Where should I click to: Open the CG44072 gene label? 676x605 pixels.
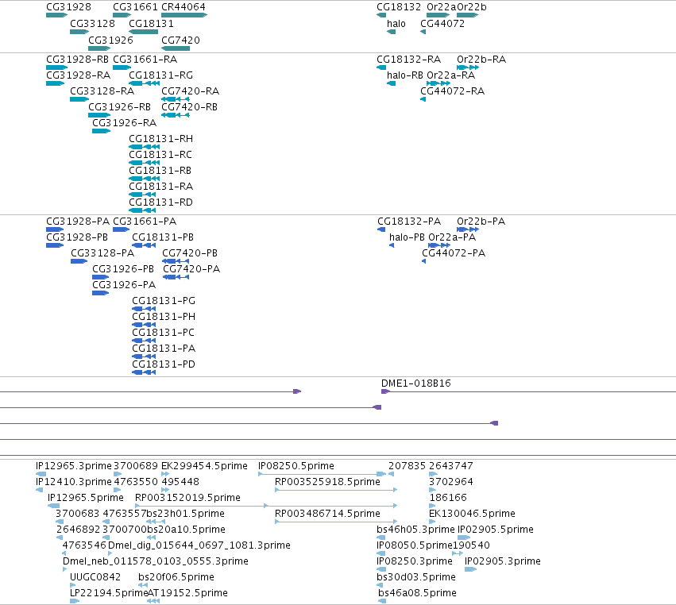pyautogui.click(x=442, y=23)
